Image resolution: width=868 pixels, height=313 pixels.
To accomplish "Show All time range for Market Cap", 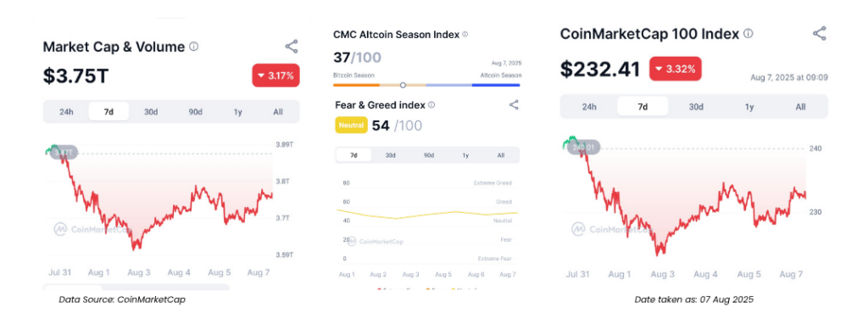I will [x=278, y=111].
